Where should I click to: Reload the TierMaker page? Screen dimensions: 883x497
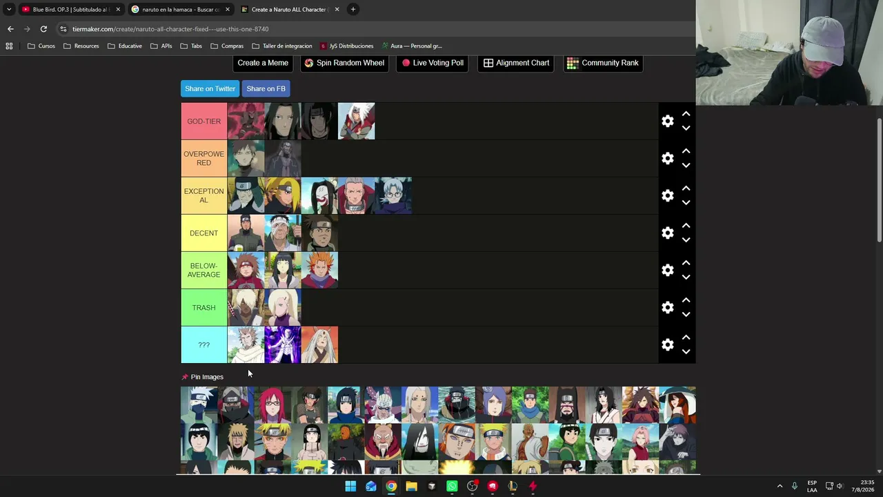tap(43, 29)
